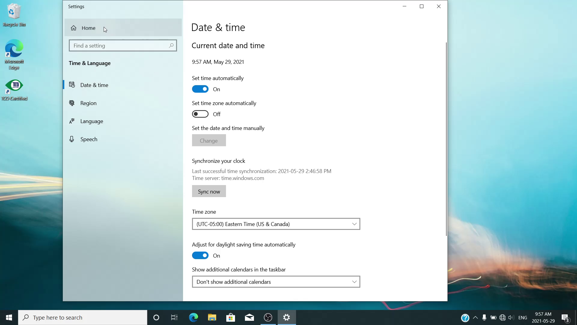The height and width of the screenshot is (325, 577).
Task: Show hidden icons in system tray
Action: pyautogui.click(x=475, y=317)
